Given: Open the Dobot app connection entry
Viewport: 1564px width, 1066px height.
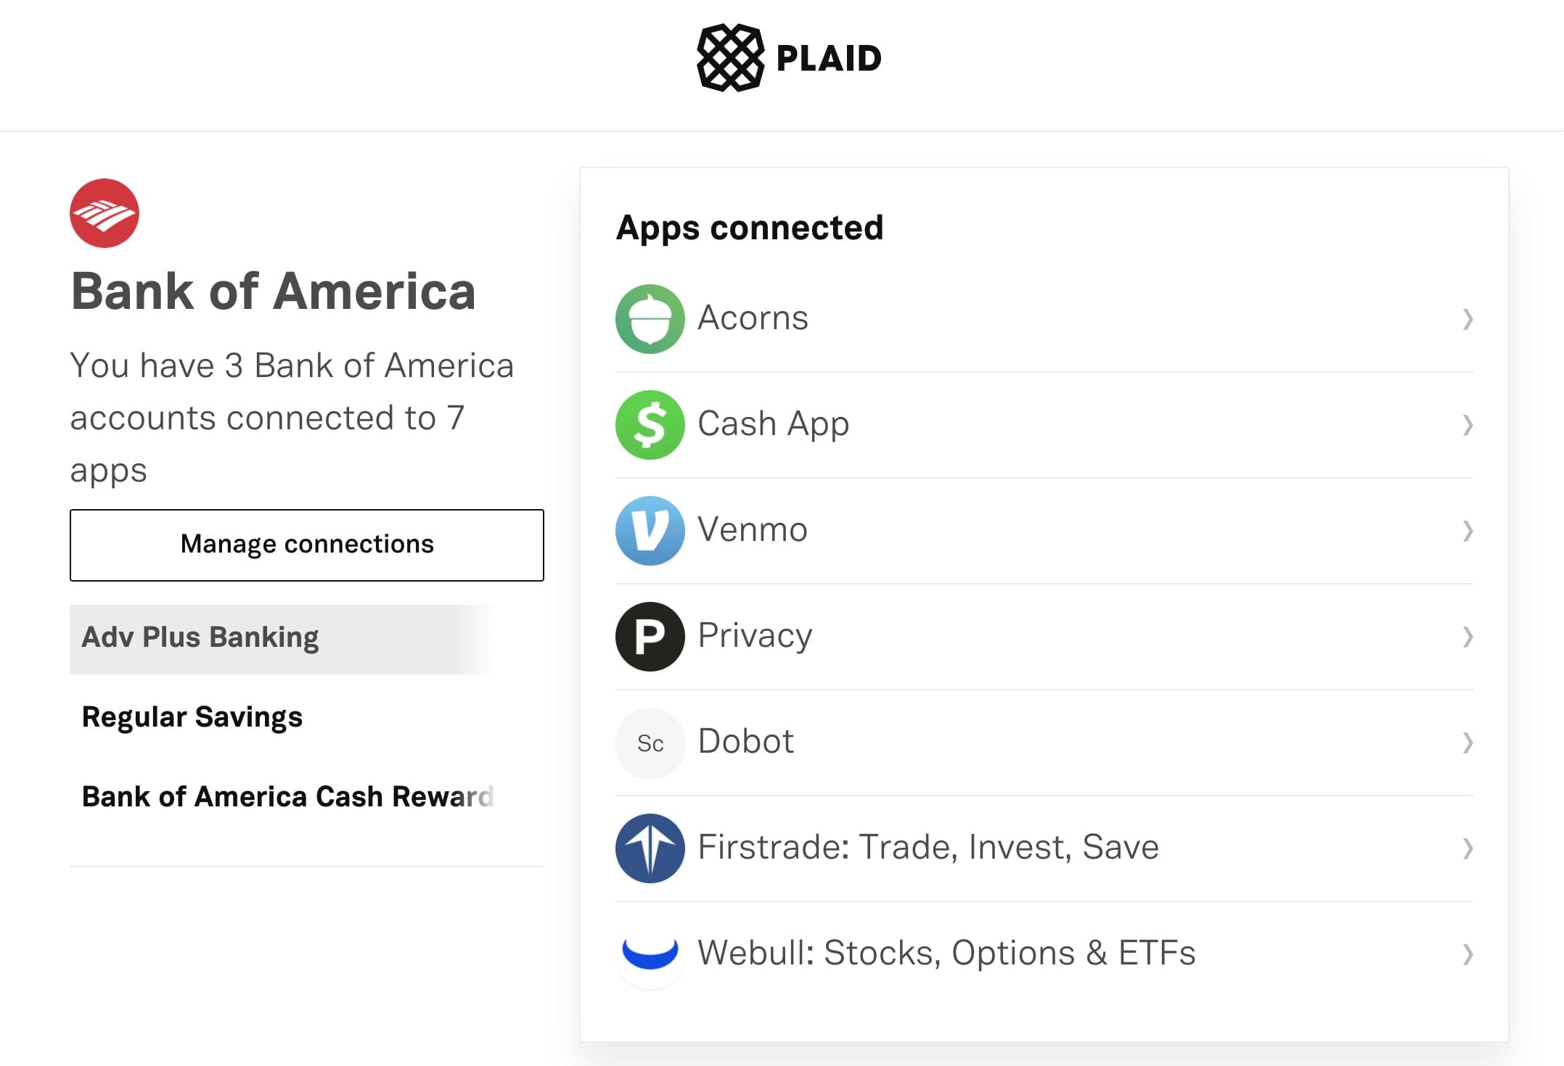Looking at the screenshot, I should (x=745, y=742).
